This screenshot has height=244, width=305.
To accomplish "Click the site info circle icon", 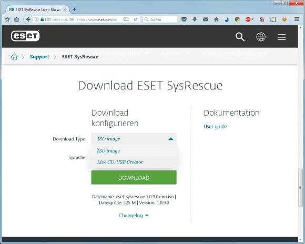I will point(37,19).
